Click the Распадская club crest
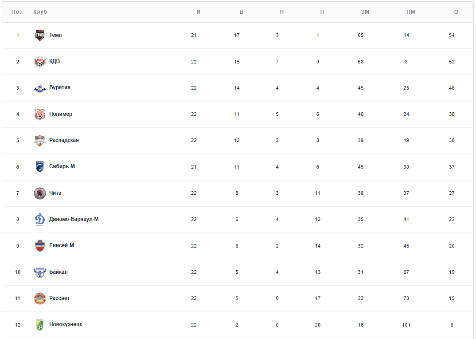Screen dimensions: 476x339 (x=40, y=141)
